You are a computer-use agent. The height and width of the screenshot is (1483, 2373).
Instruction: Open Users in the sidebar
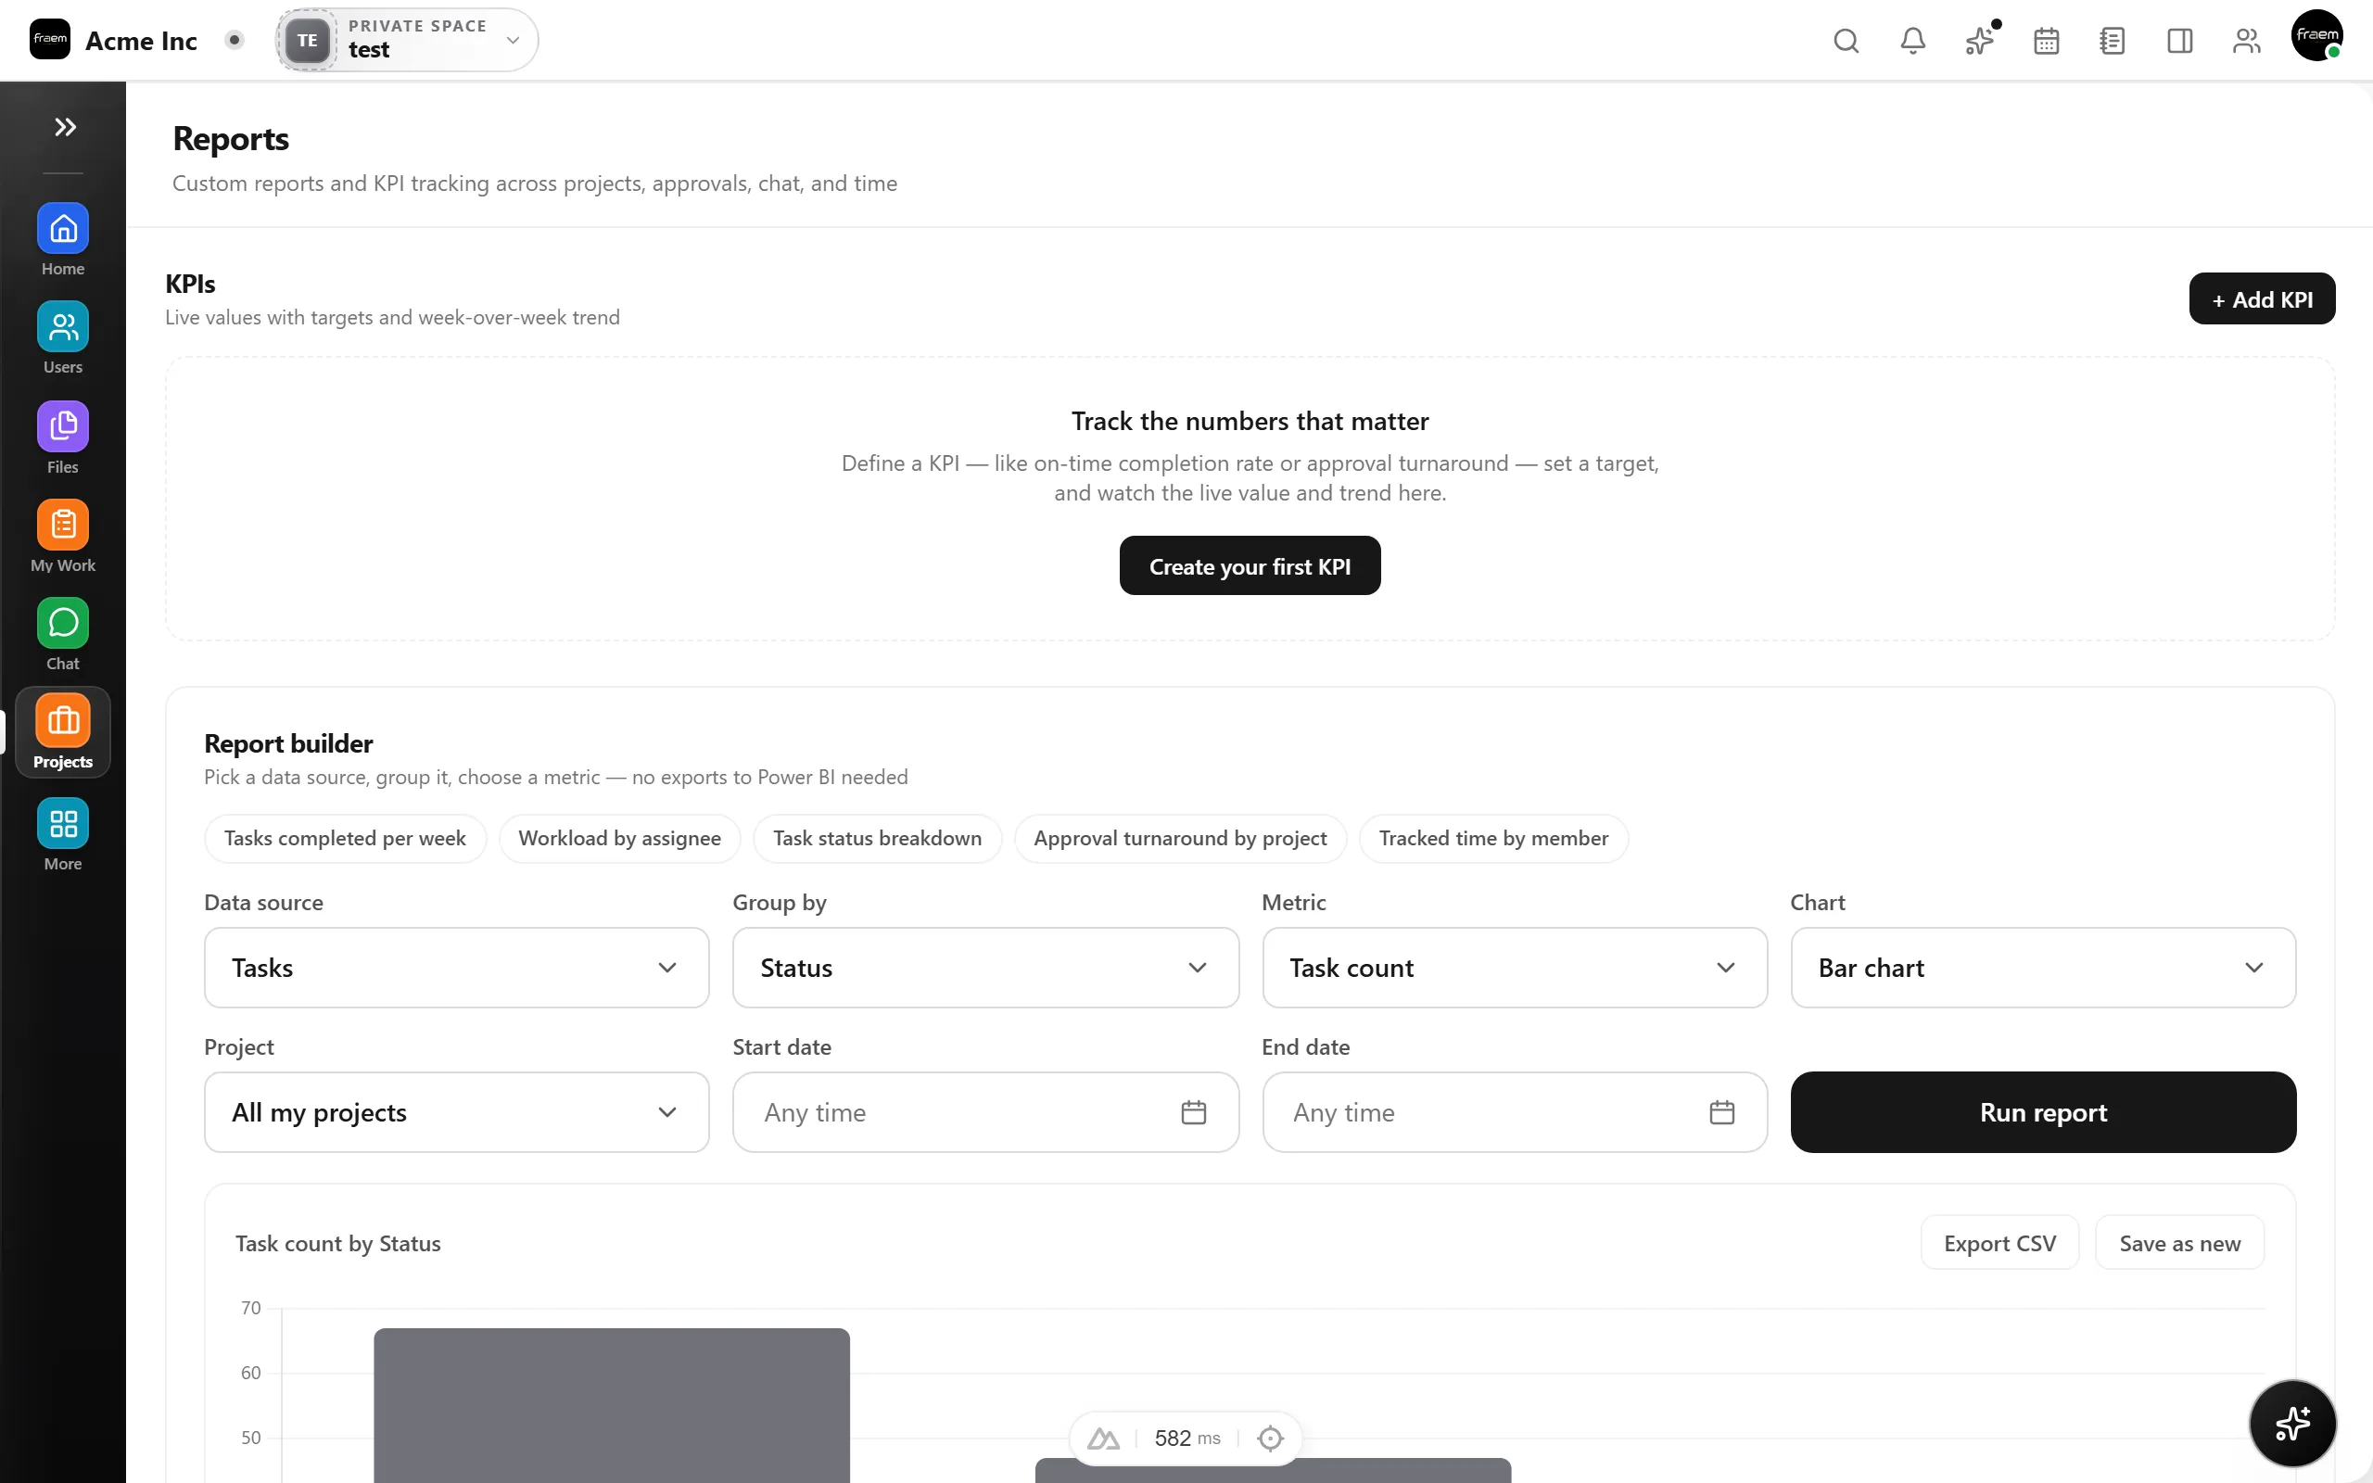tap(63, 337)
